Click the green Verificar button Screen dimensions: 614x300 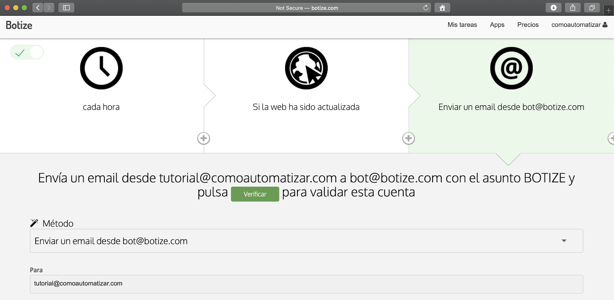point(255,194)
